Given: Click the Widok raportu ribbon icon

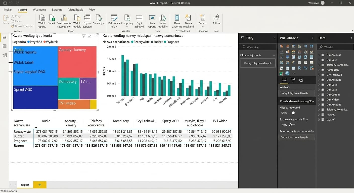Looking at the screenshot, I should point(42,21).
